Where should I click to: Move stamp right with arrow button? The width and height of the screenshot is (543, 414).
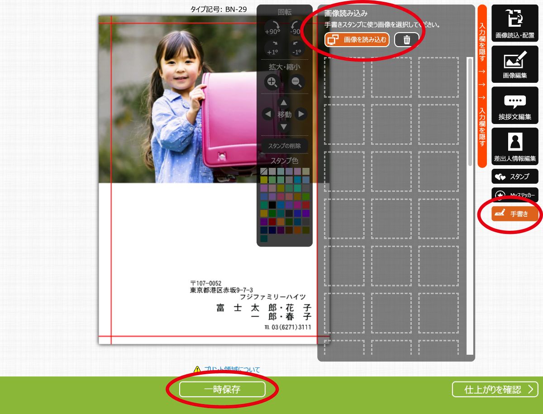300,114
